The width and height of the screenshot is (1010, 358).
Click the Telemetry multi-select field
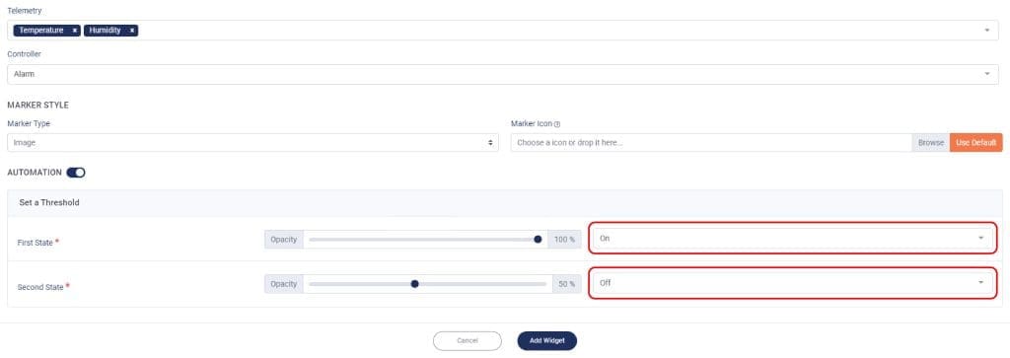pos(502,31)
